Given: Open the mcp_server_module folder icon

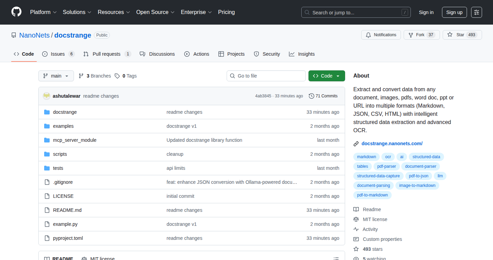Looking at the screenshot, I should pyautogui.click(x=47, y=140).
